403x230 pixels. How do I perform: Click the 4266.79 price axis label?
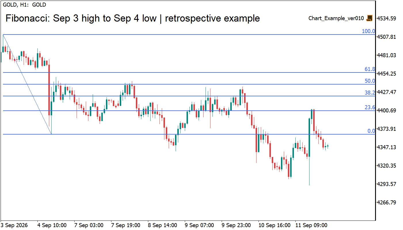(387, 202)
